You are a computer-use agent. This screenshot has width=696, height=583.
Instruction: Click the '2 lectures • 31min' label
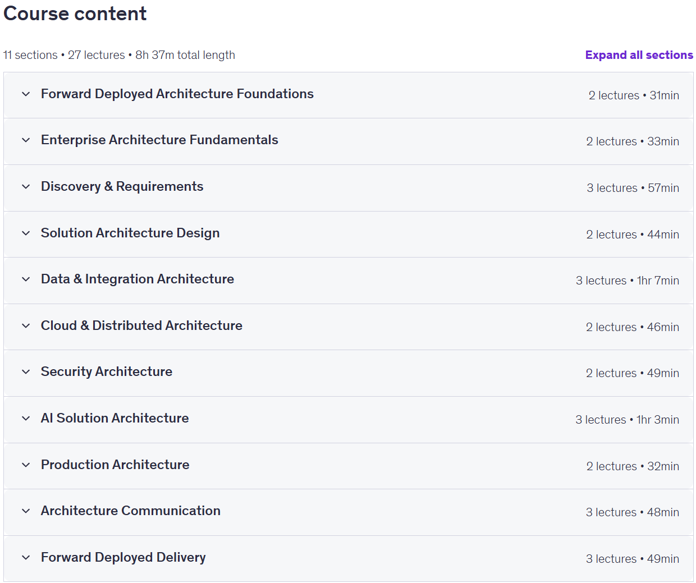634,95
